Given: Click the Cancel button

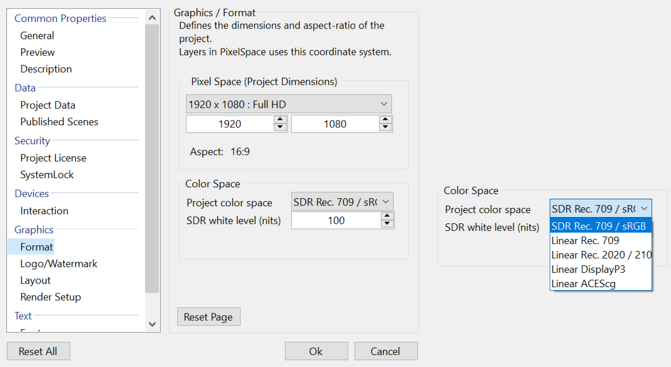Looking at the screenshot, I should [386, 351].
